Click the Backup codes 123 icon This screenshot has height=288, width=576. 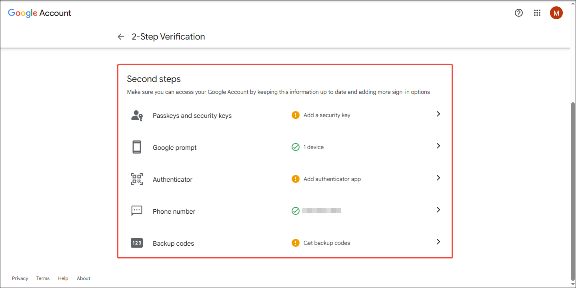click(137, 243)
